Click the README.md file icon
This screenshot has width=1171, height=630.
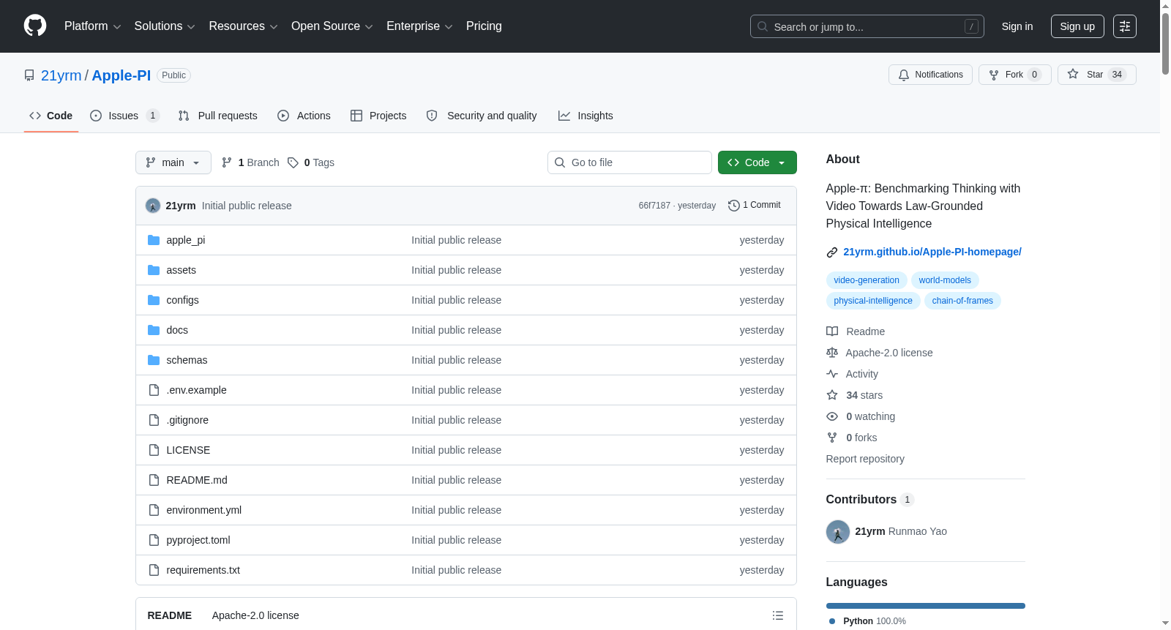coord(154,480)
